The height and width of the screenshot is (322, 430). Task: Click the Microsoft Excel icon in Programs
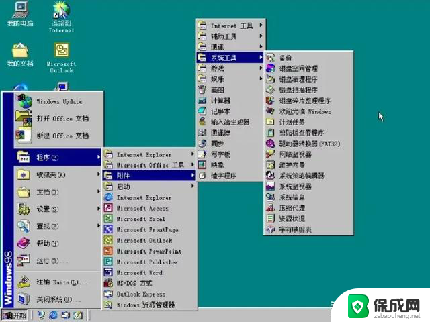point(108,219)
